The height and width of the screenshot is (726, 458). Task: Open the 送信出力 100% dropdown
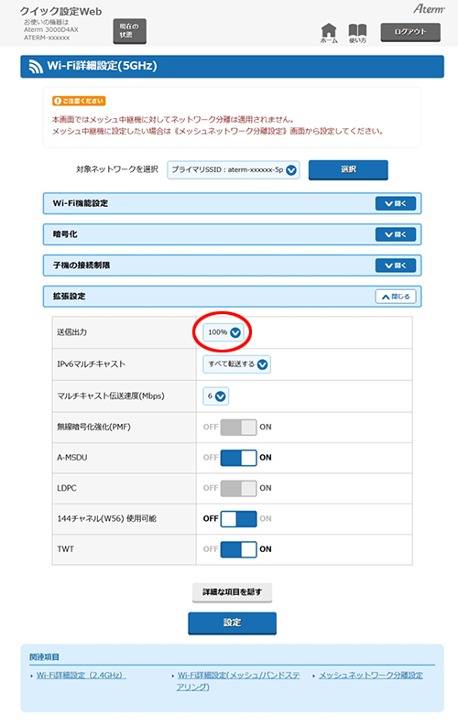(224, 332)
